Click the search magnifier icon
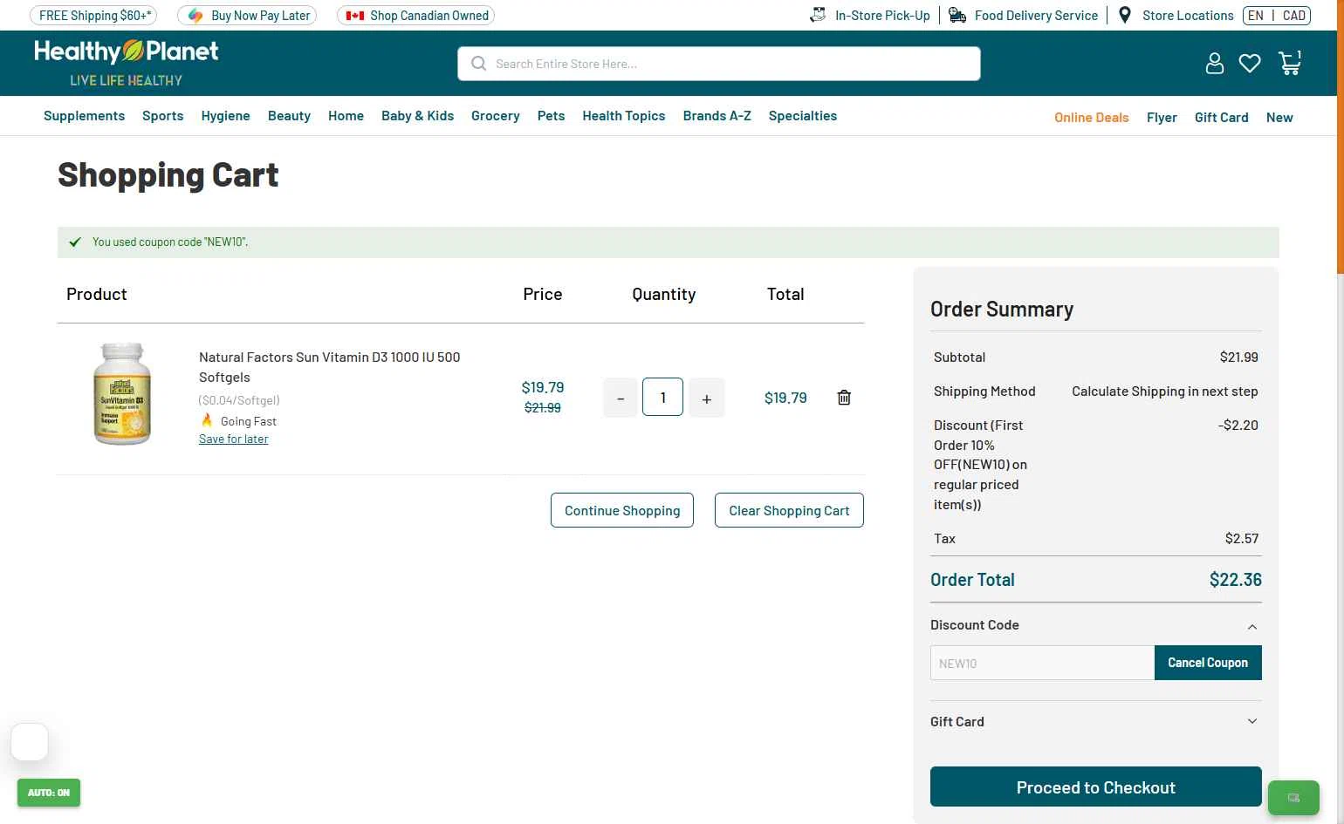This screenshot has height=824, width=1344. pyautogui.click(x=478, y=64)
